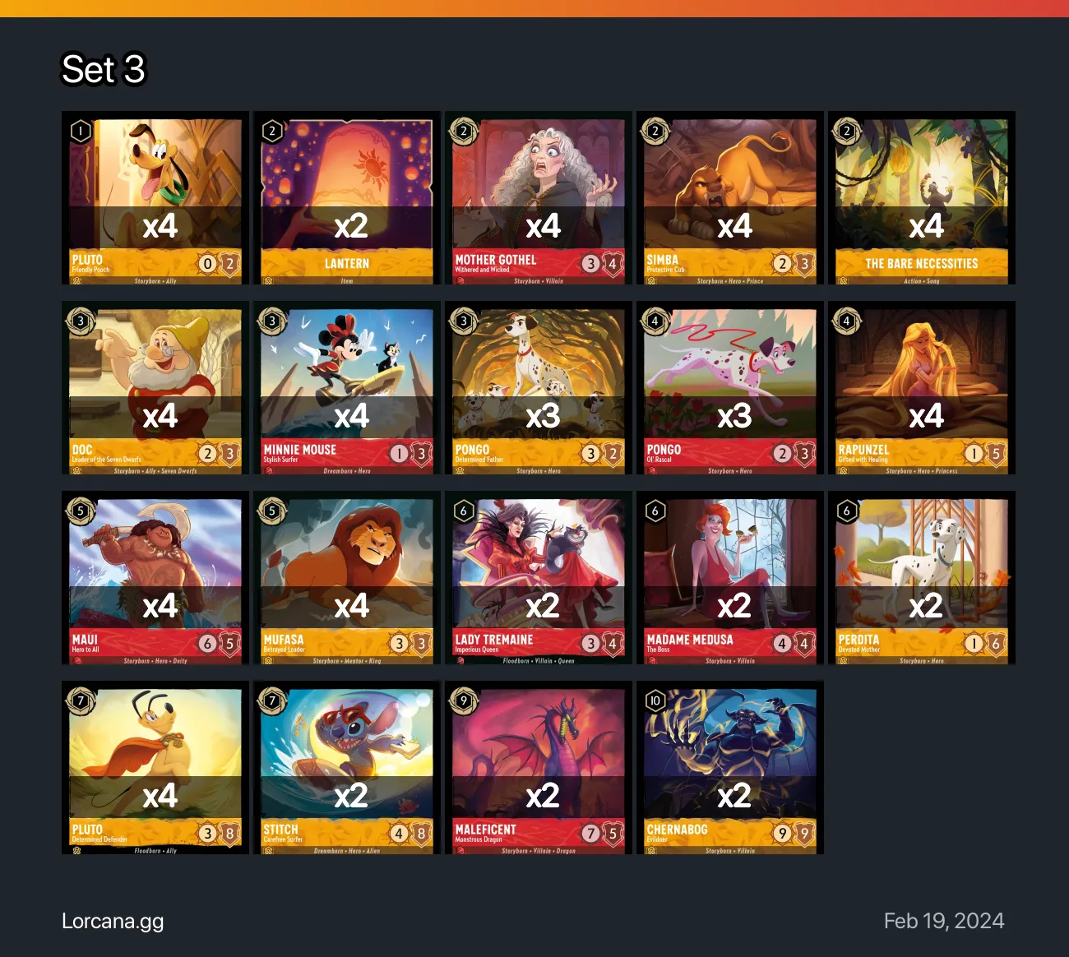Click the Lorcana.gg site label
Image resolution: width=1069 pixels, height=957 pixels.
[x=113, y=921]
